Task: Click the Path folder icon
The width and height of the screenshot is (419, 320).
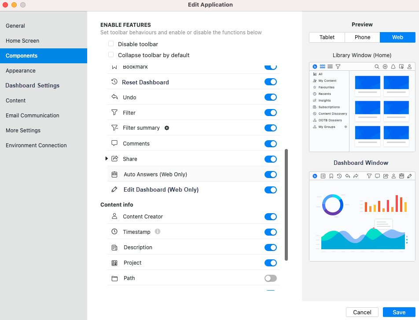Action: click(x=114, y=278)
